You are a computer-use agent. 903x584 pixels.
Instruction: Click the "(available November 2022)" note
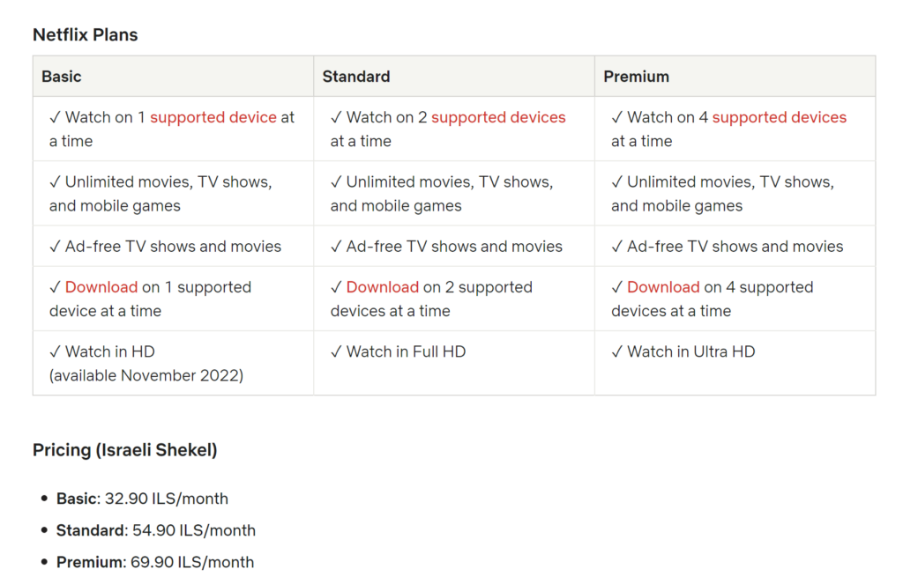(146, 375)
